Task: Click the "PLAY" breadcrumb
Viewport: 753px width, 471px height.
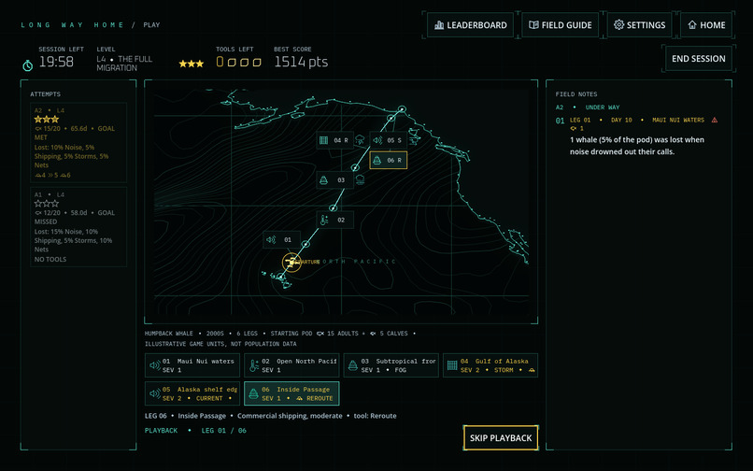Action: [151, 25]
